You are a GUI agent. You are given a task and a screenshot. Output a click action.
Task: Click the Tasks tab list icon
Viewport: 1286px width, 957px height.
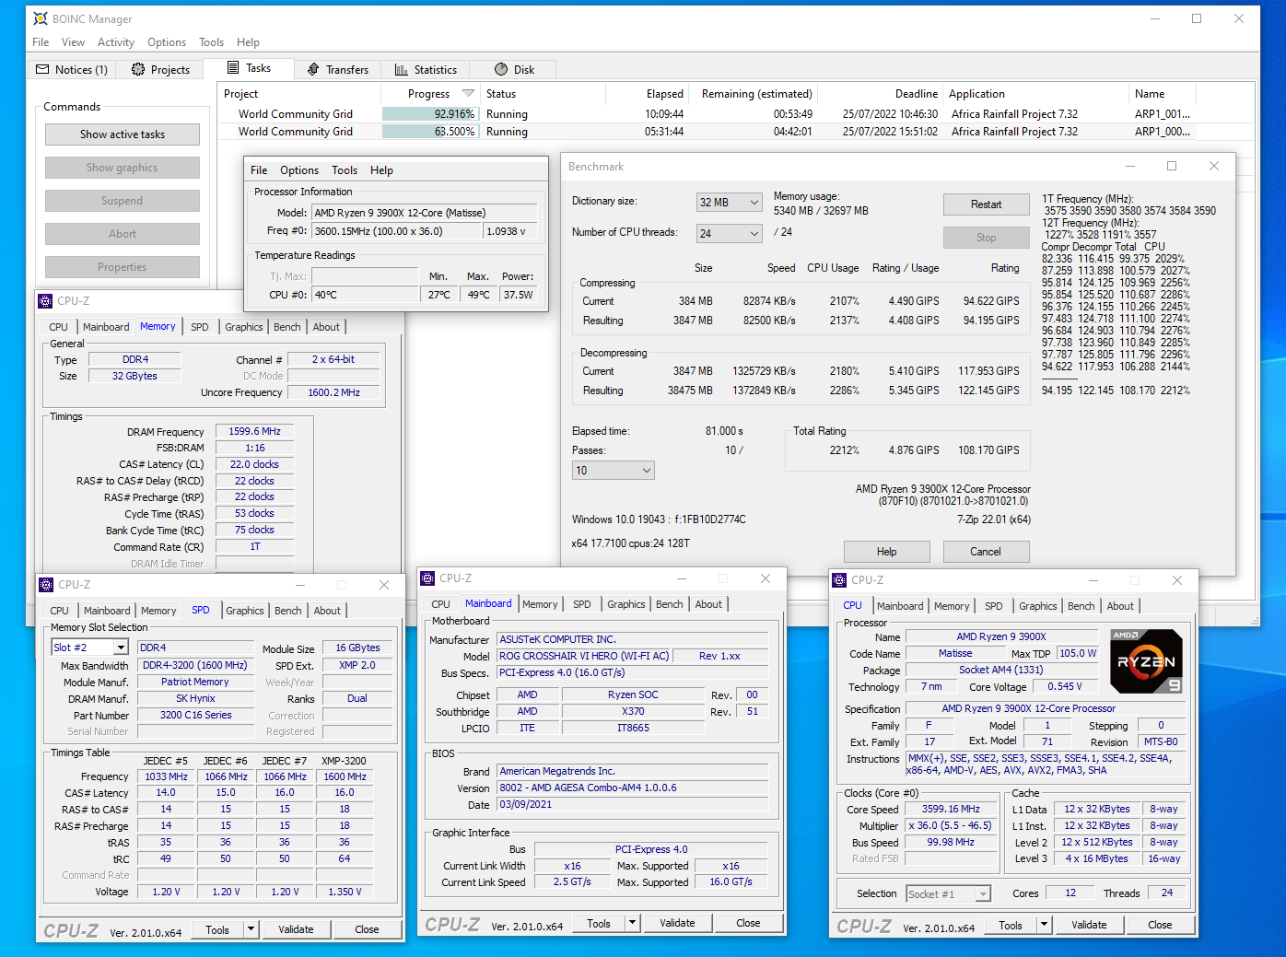tap(234, 68)
